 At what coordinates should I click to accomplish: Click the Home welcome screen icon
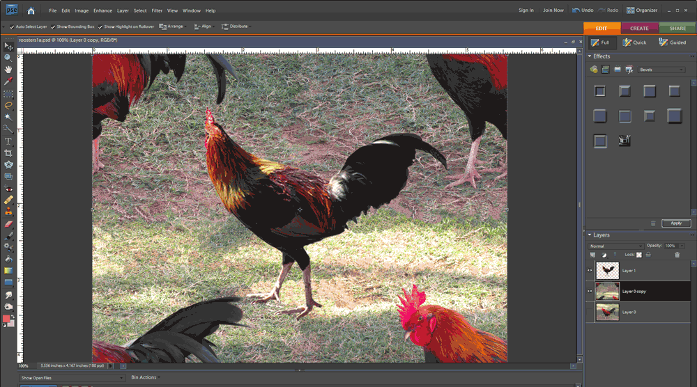(31, 10)
